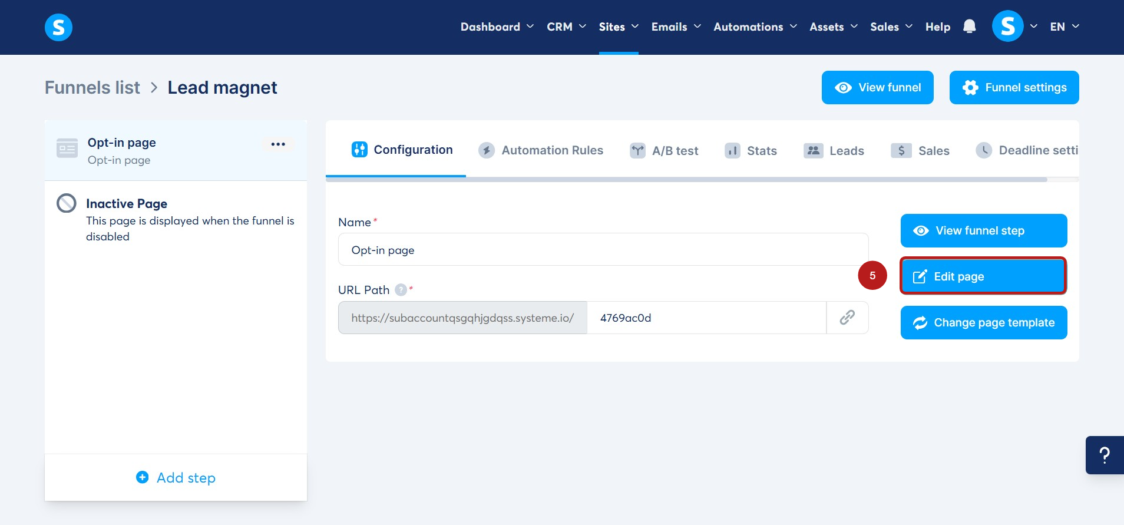
Task: Click the Opt-in page step icon
Action: [x=67, y=148]
